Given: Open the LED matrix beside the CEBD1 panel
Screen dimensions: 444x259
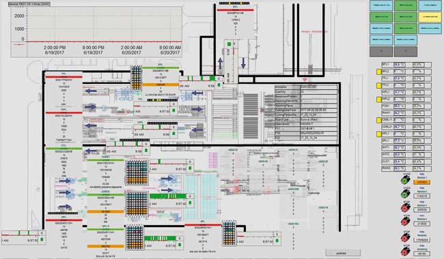Looking at the screenshot, I should 137,173.
